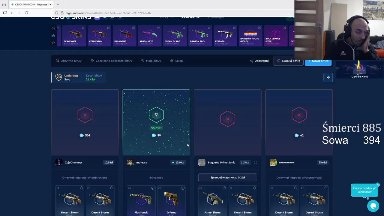Open the Dragon Tech skin drop card
This screenshot has width=384, height=216.
click(200, 36)
